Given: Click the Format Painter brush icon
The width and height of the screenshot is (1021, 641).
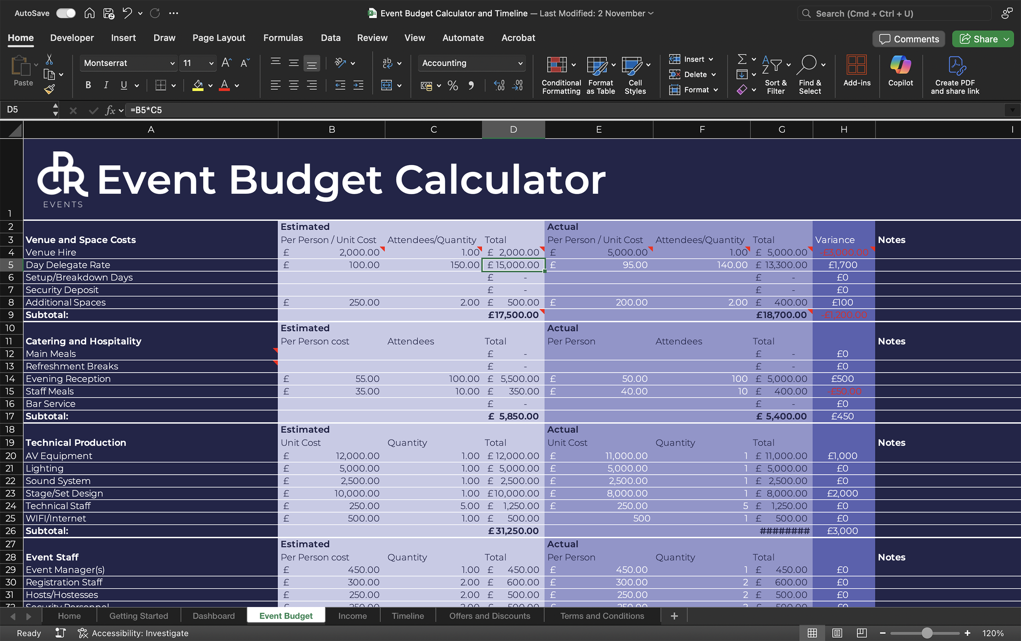Looking at the screenshot, I should click(49, 89).
